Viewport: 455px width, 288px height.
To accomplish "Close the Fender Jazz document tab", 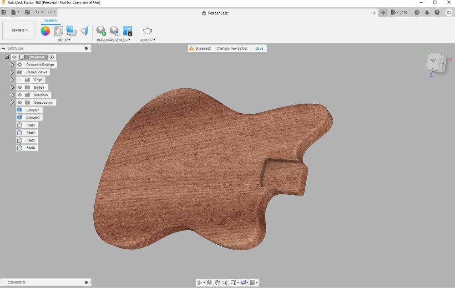I will click(x=374, y=13).
